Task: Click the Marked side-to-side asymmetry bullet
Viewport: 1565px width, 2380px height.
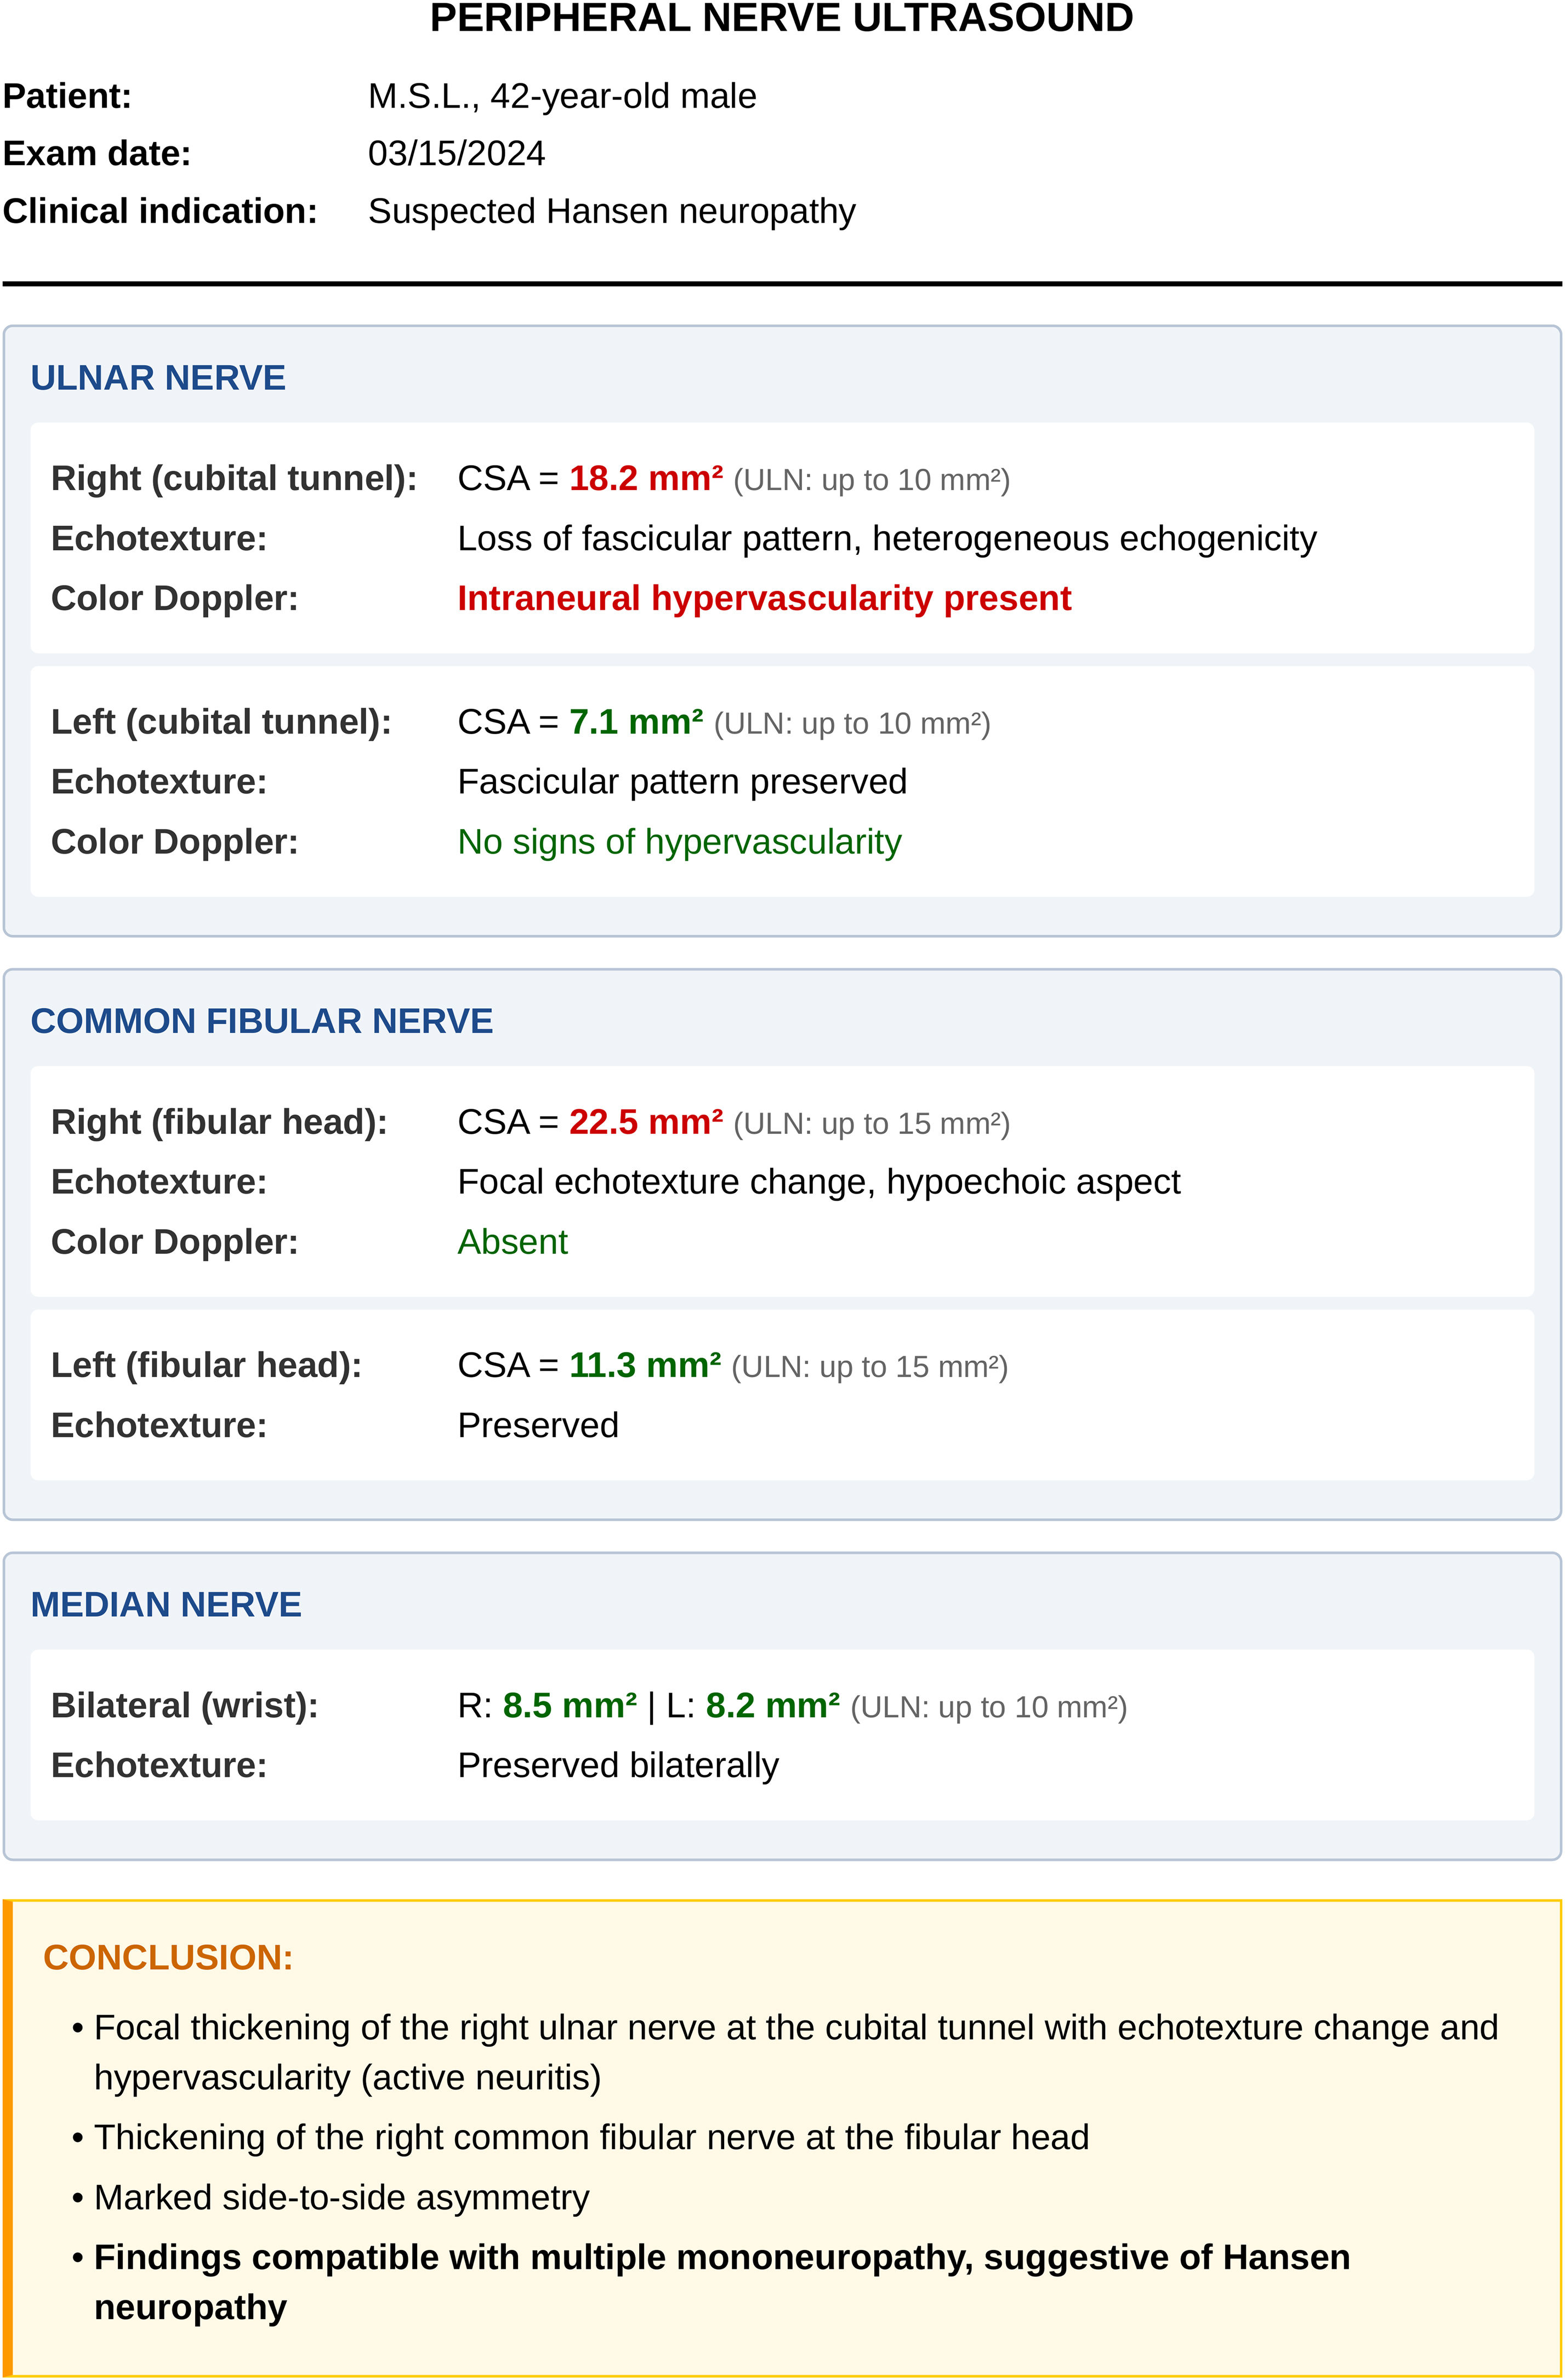Action: 341,2197
